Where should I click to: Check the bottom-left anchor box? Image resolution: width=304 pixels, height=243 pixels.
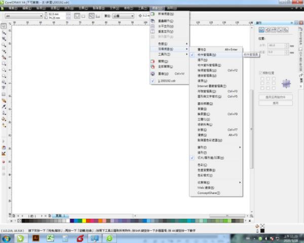262,88
